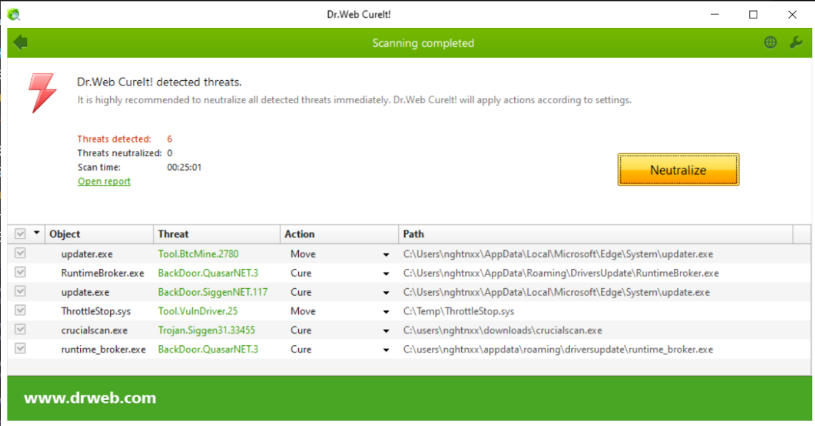Screen dimensions: 815x426
Task: Minimize the Dr.Web CureIt! window
Action: click(714, 14)
